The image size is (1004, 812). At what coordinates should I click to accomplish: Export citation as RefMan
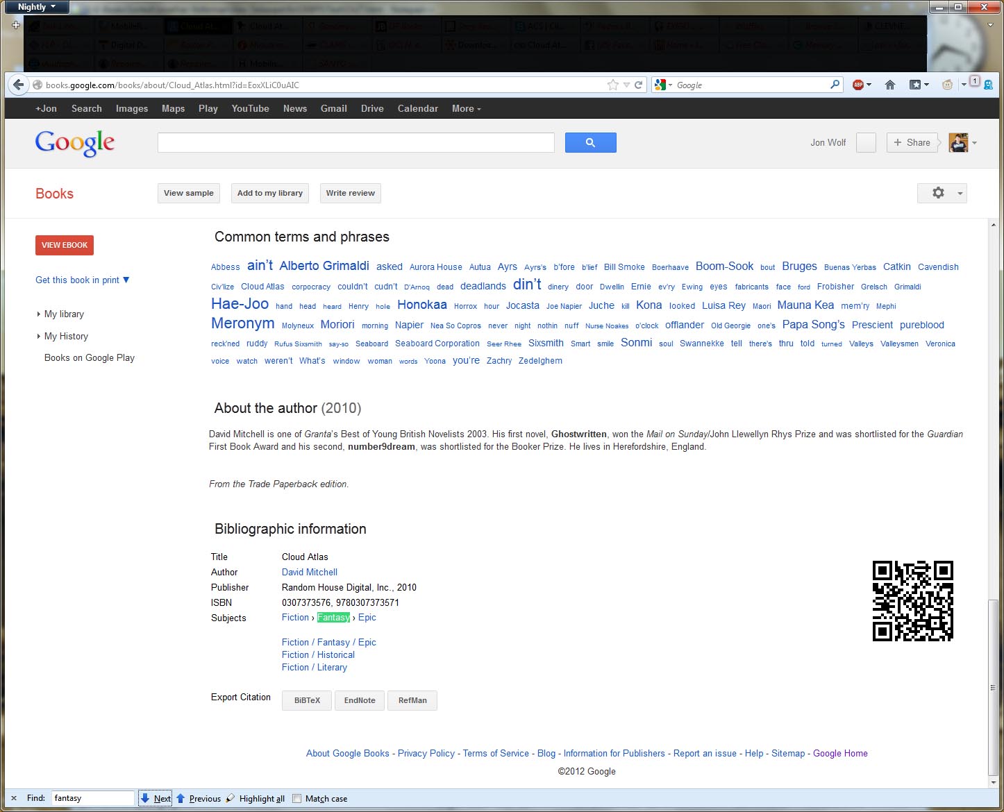click(412, 700)
